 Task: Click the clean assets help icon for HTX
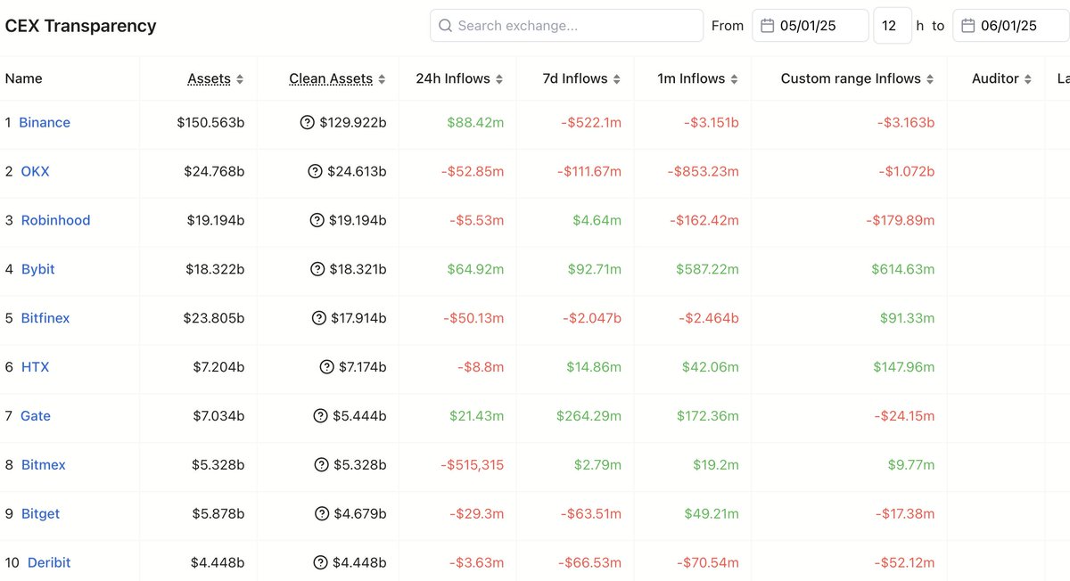[326, 367]
